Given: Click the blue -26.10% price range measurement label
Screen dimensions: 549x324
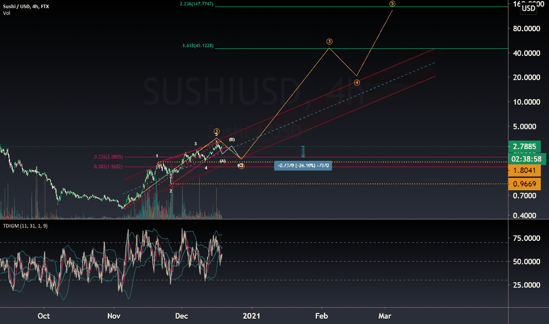Looking at the screenshot, I should click(x=303, y=166).
